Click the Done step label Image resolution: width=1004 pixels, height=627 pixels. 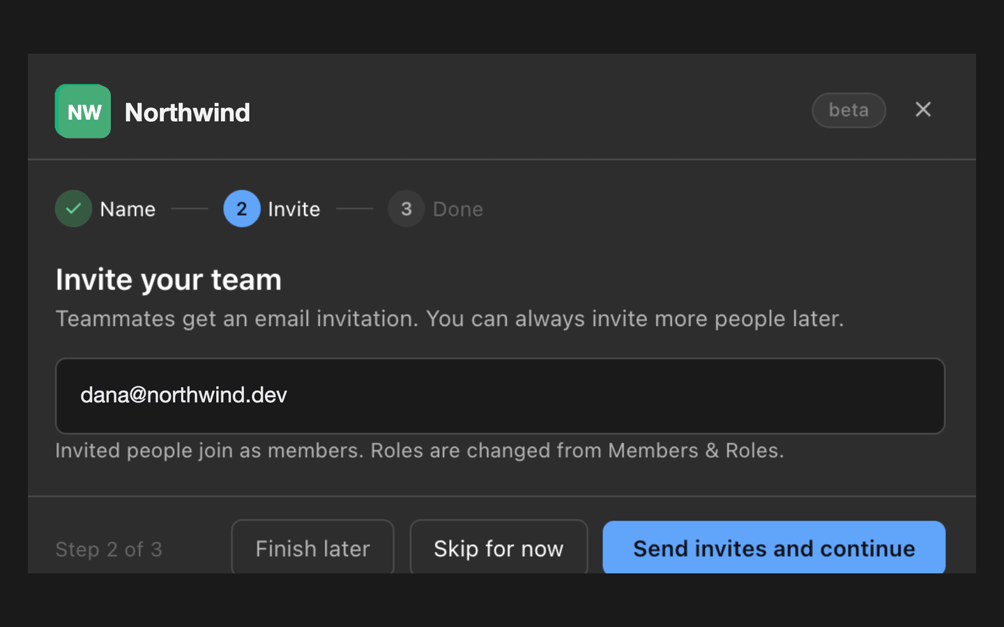(x=457, y=209)
